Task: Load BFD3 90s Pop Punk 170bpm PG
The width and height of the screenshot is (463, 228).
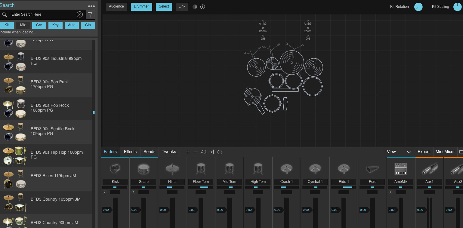Action: 46,85
